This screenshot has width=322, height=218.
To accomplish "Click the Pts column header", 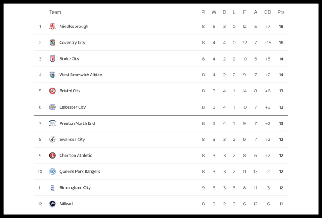I will coord(281,12).
